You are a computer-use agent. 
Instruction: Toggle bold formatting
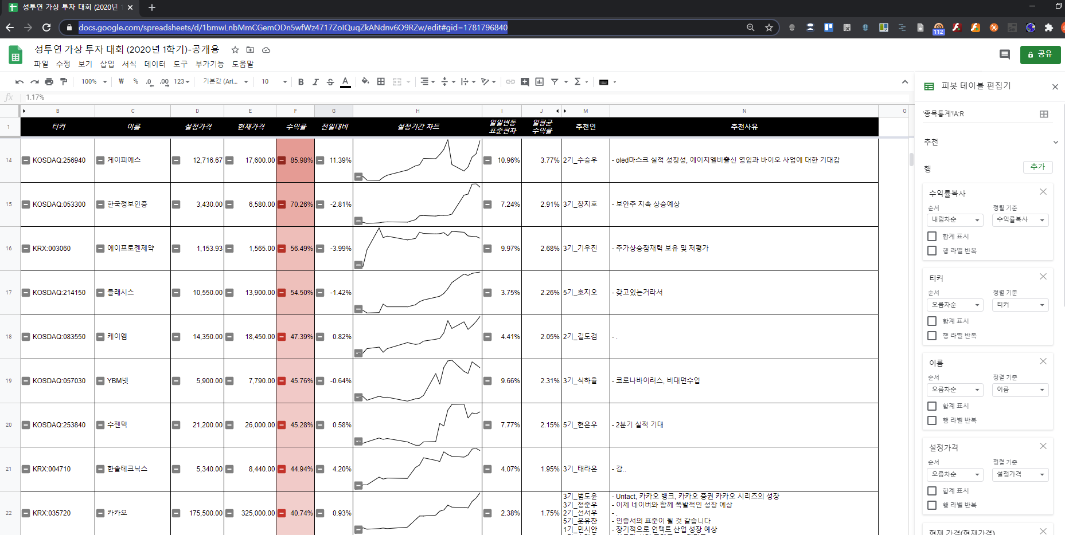(x=301, y=82)
